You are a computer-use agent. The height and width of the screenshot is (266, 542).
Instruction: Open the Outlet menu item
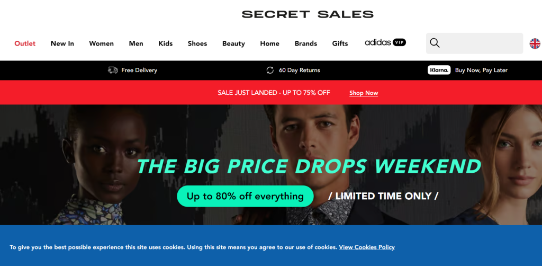pos(25,43)
